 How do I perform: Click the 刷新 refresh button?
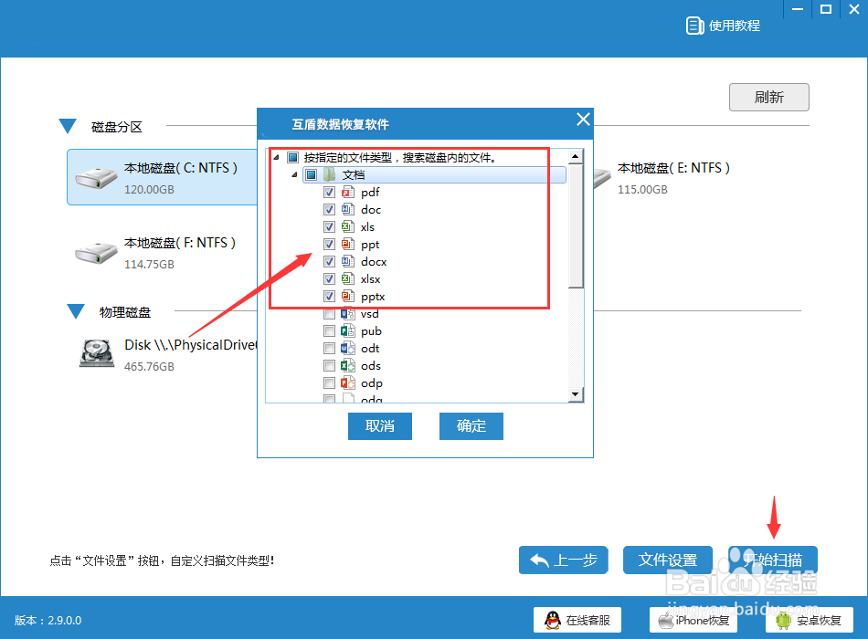[768, 97]
